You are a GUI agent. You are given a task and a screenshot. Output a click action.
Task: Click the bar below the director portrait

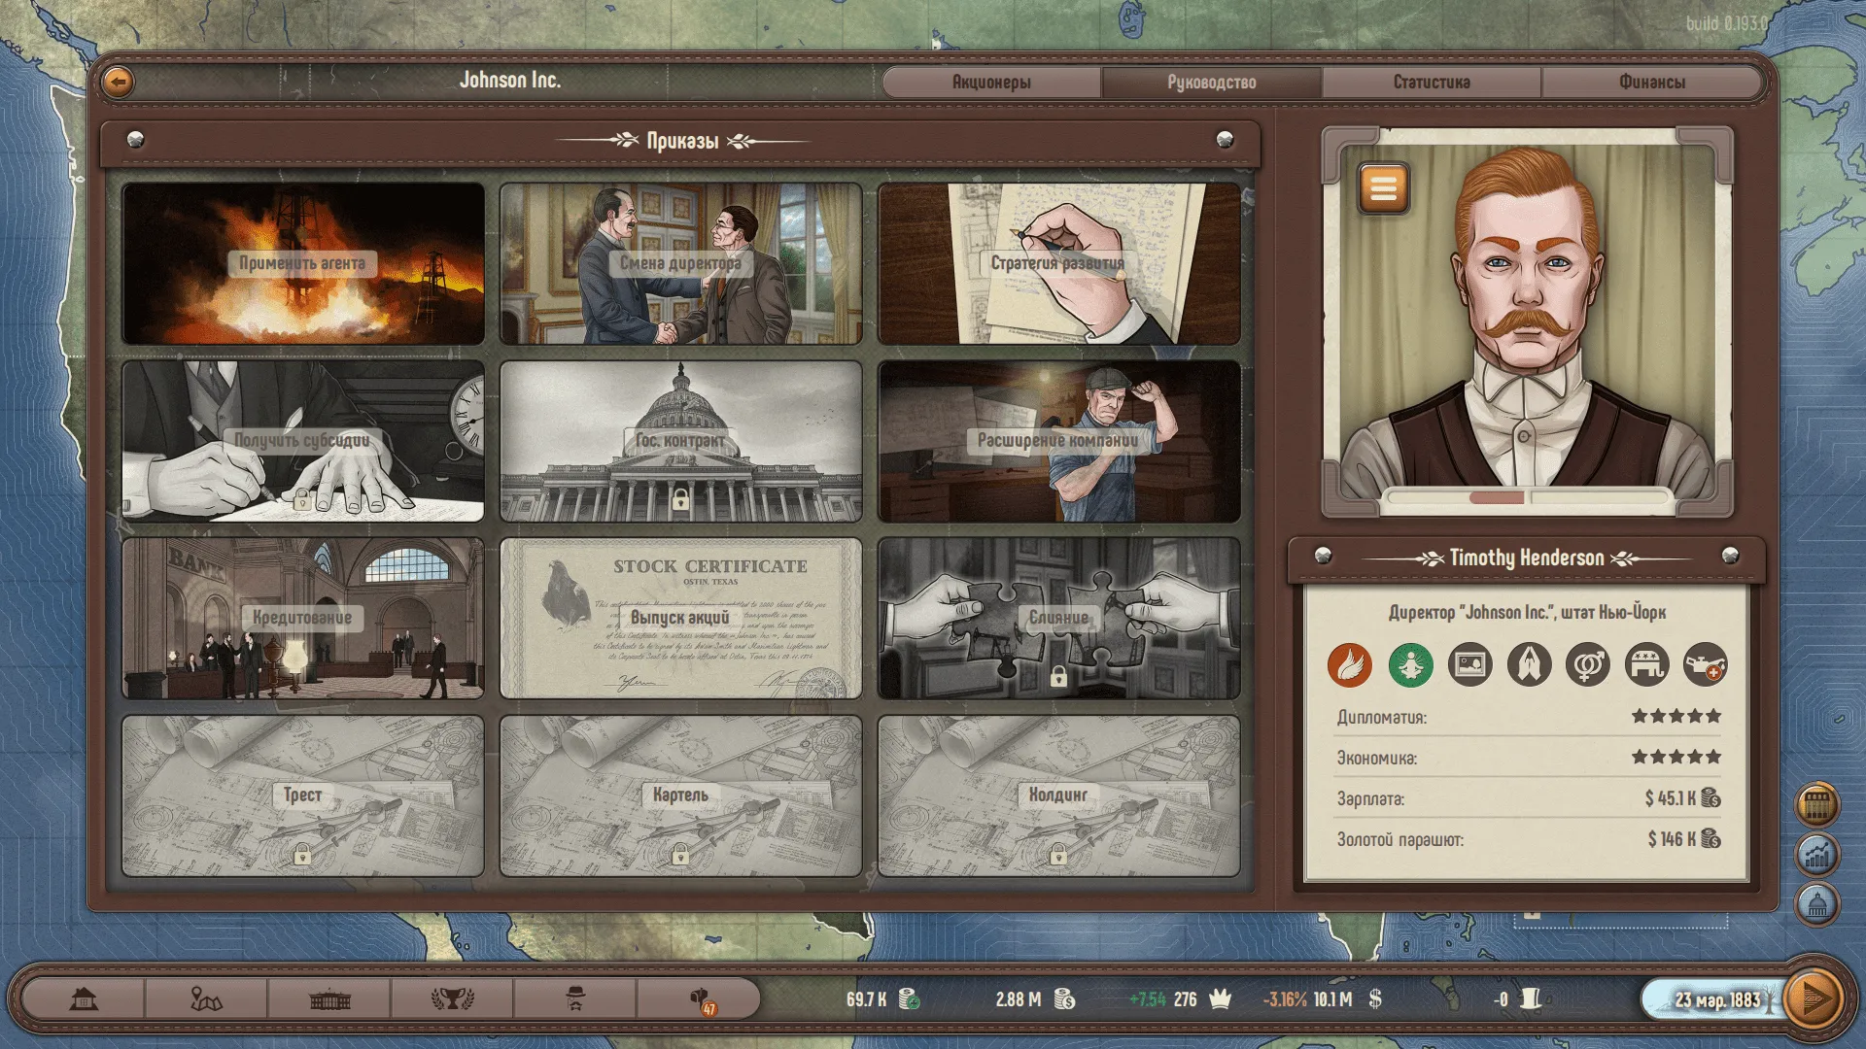point(1527,497)
